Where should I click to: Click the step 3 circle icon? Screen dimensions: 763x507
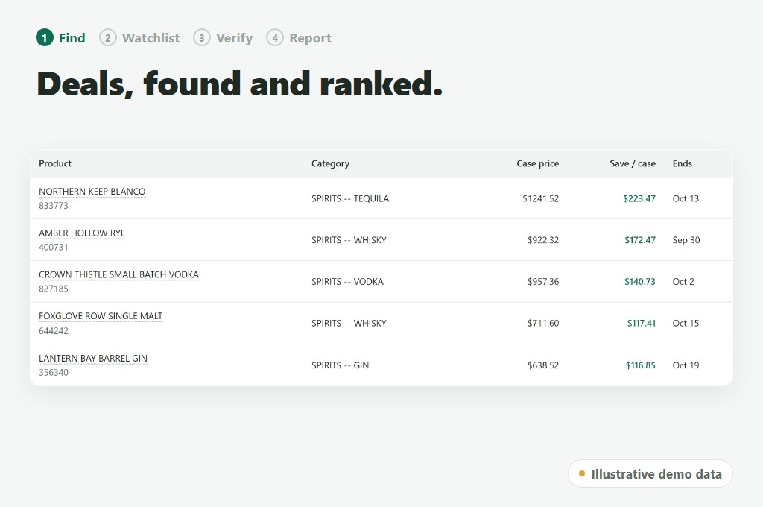[x=201, y=37]
